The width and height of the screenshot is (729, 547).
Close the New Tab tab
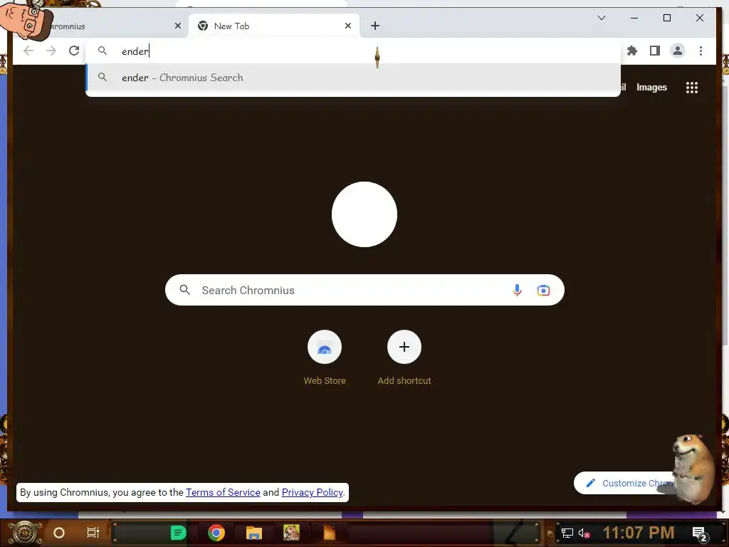coord(347,26)
